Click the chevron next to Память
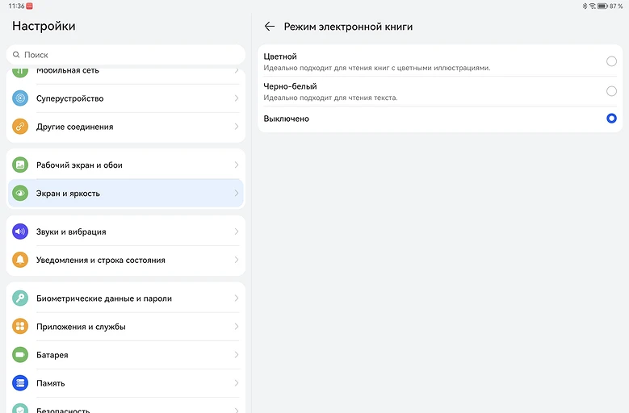Screen dimensions: 629x413 236,383
